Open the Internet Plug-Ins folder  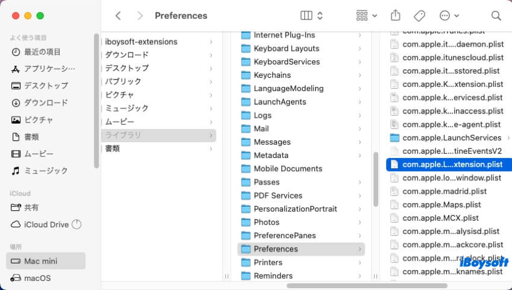click(301, 35)
